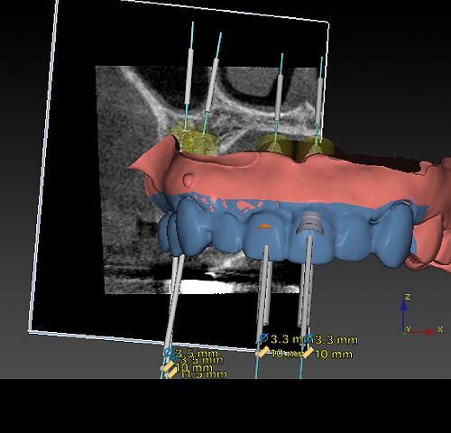Click the Z axis arrow on orientation gizmo
This screenshot has width=451, height=433.
404,304
